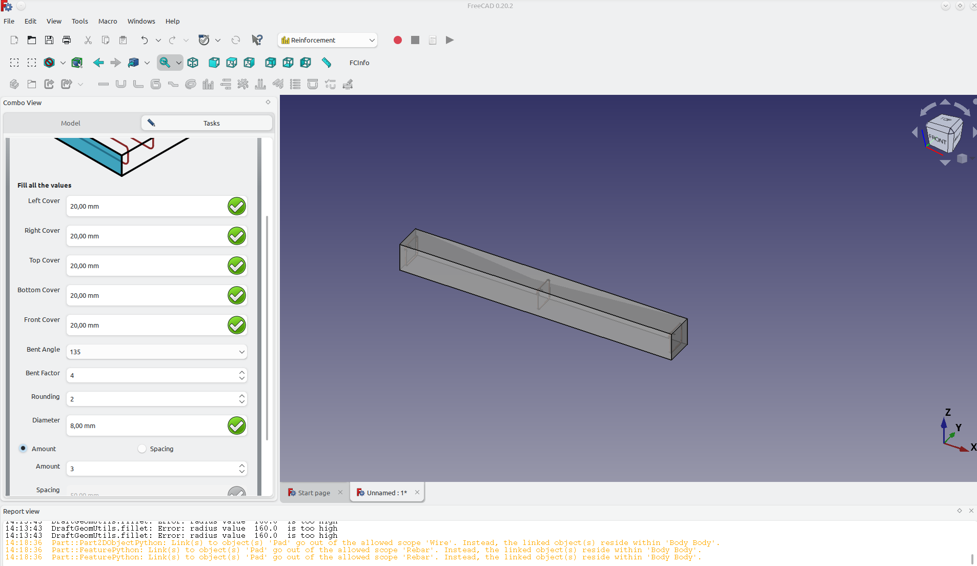The height and width of the screenshot is (566, 977).
Task: Confirm the Diameter value checkmark
Action: 236,426
